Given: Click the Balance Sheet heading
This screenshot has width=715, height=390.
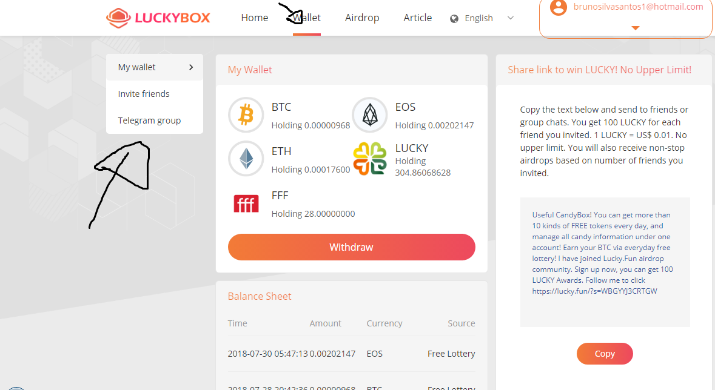Looking at the screenshot, I should 260,296.
